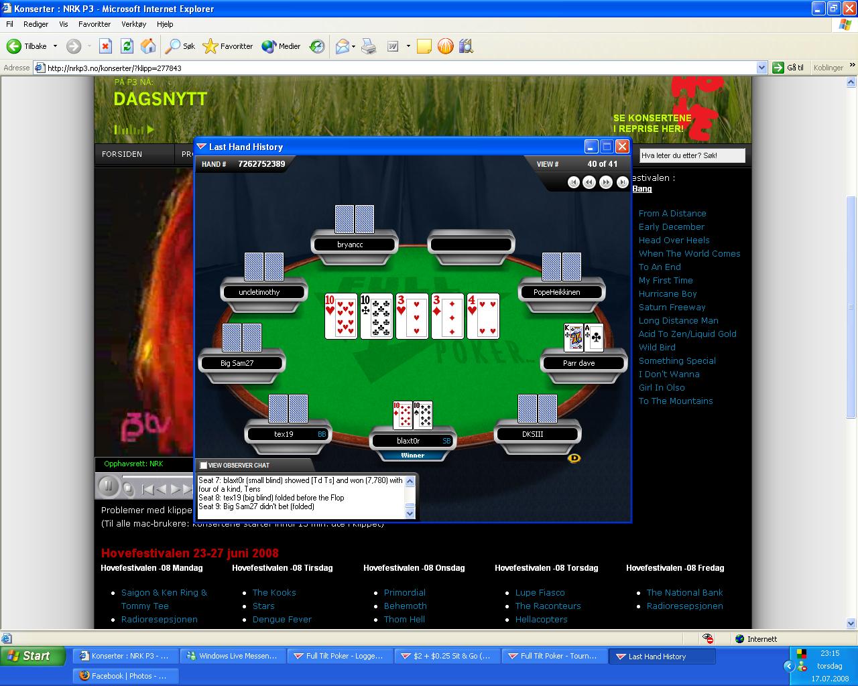Open The National Bank concert link

684,592
